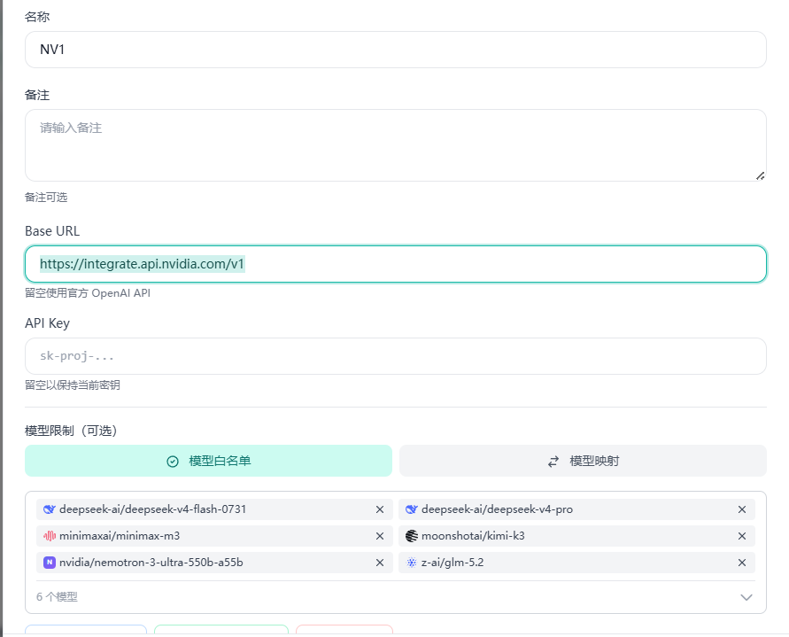The height and width of the screenshot is (637, 789).
Task: Remove moonshotai/kimi-k3 model tag
Action: coord(742,536)
